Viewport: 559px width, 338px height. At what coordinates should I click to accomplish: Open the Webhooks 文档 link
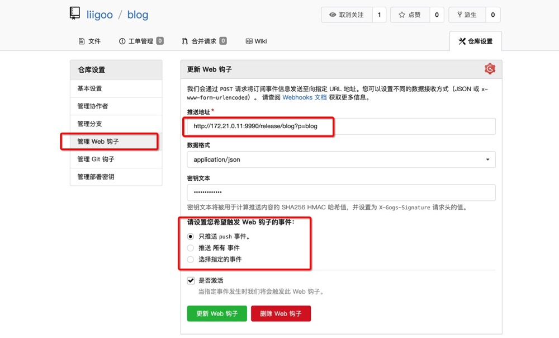304,97
